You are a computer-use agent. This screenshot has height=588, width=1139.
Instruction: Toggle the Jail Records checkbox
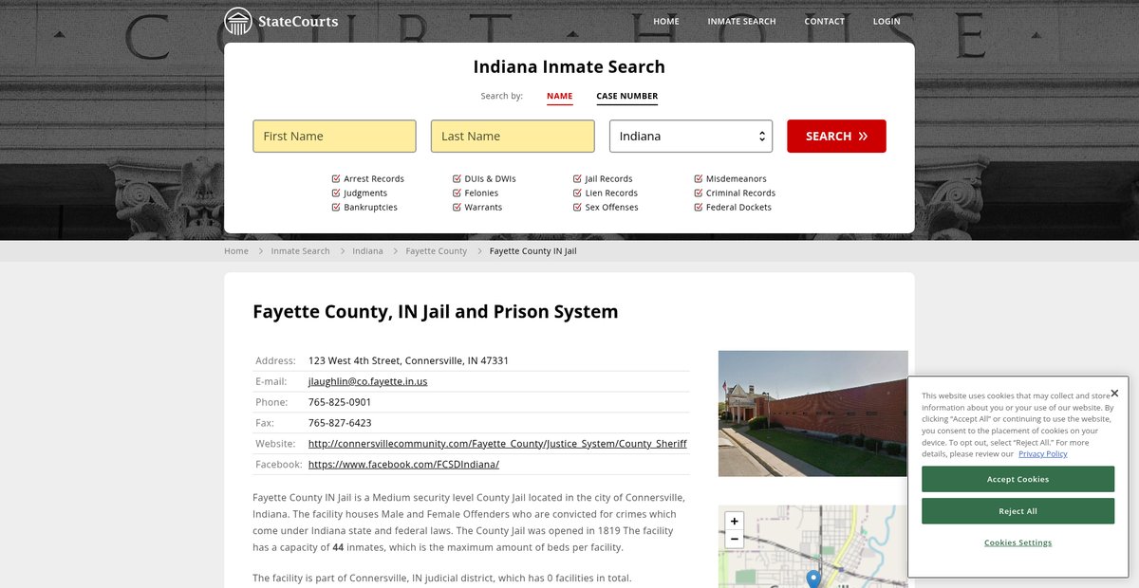[577, 178]
